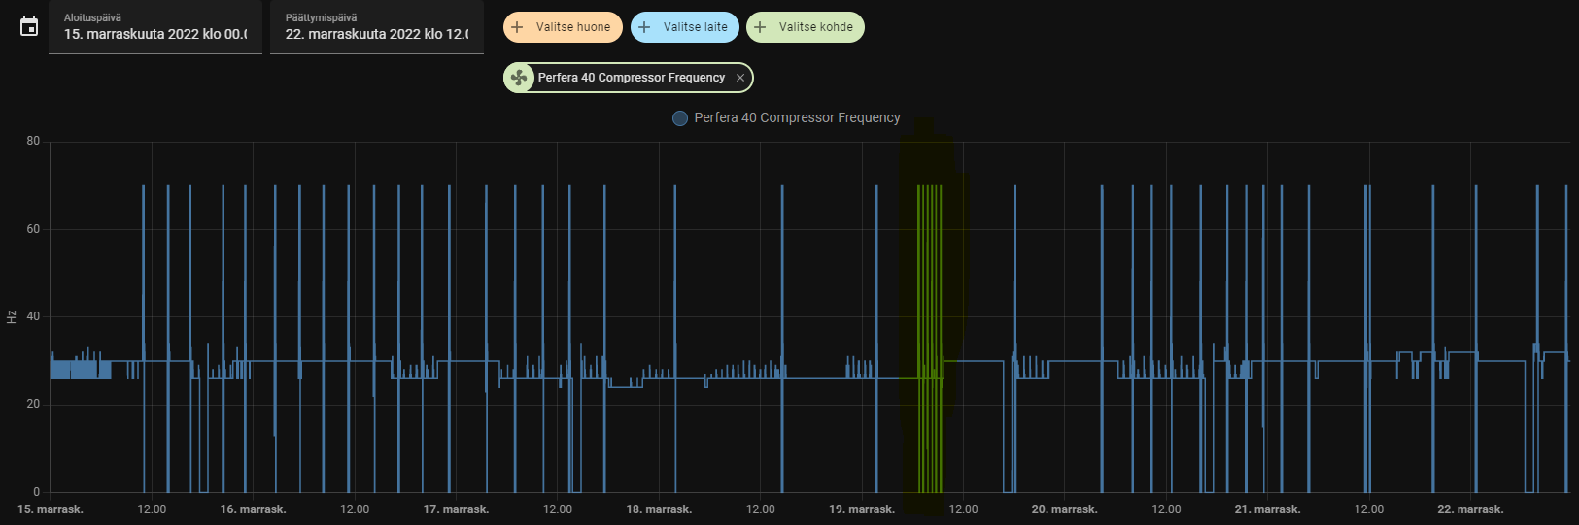Click the 18. marrask. x-axis label
Viewport: 1579px width, 525px height.
[x=659, y=509]
